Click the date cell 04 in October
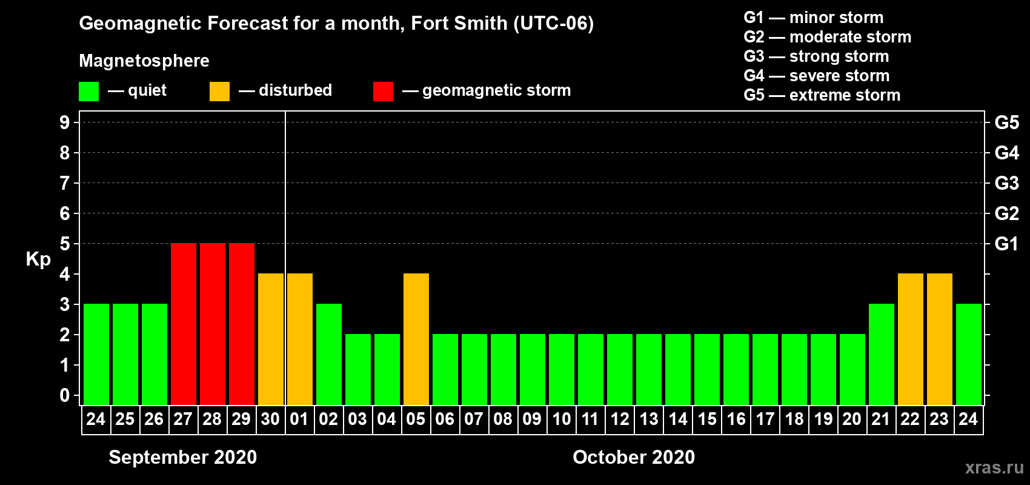1030x485 pixels. point(387,420)
